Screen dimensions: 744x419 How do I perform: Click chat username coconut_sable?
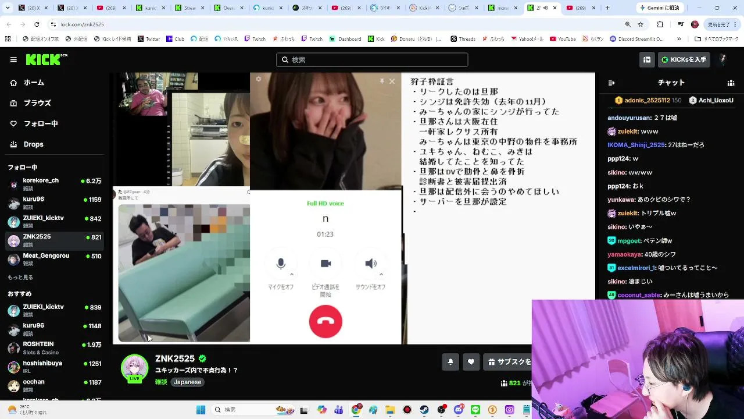[x=639, y=295]
